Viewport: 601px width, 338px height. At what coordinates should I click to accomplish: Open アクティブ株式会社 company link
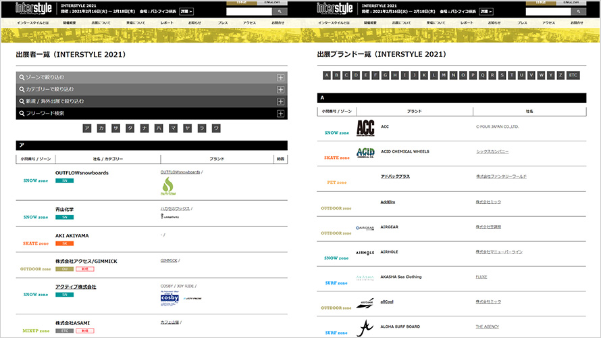(x=76, y=287)
